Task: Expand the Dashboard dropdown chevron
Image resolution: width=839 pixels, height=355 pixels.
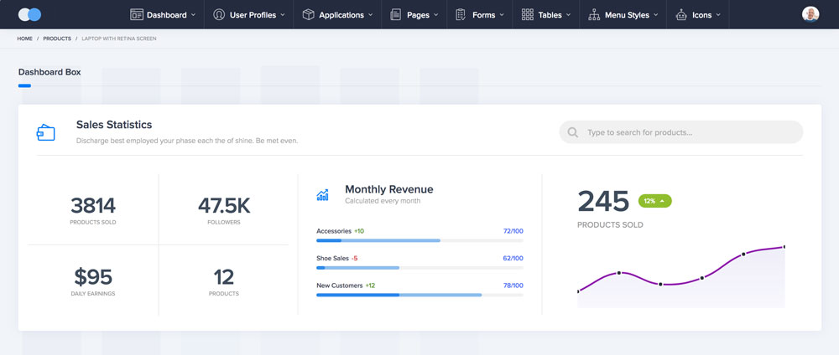Action: click(x=193, y=15)
